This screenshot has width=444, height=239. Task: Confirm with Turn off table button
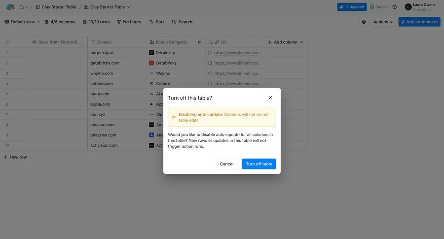coord(259,164)
